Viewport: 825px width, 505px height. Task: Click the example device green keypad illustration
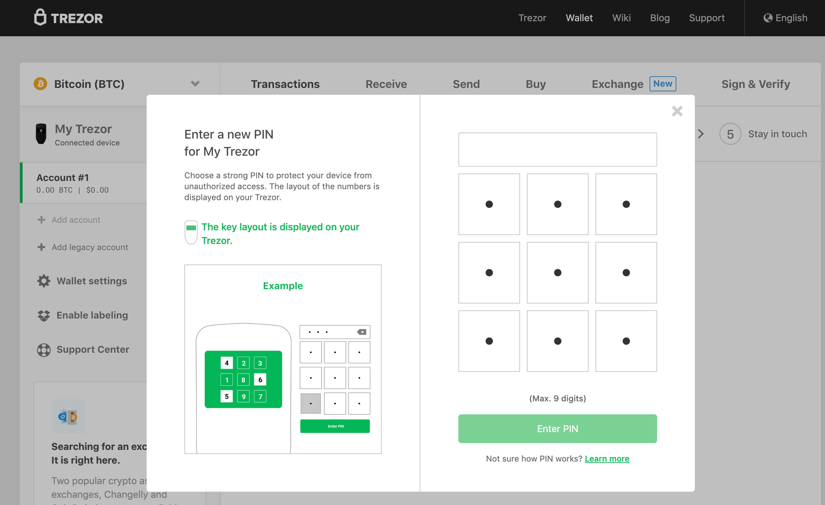(243, 379)
